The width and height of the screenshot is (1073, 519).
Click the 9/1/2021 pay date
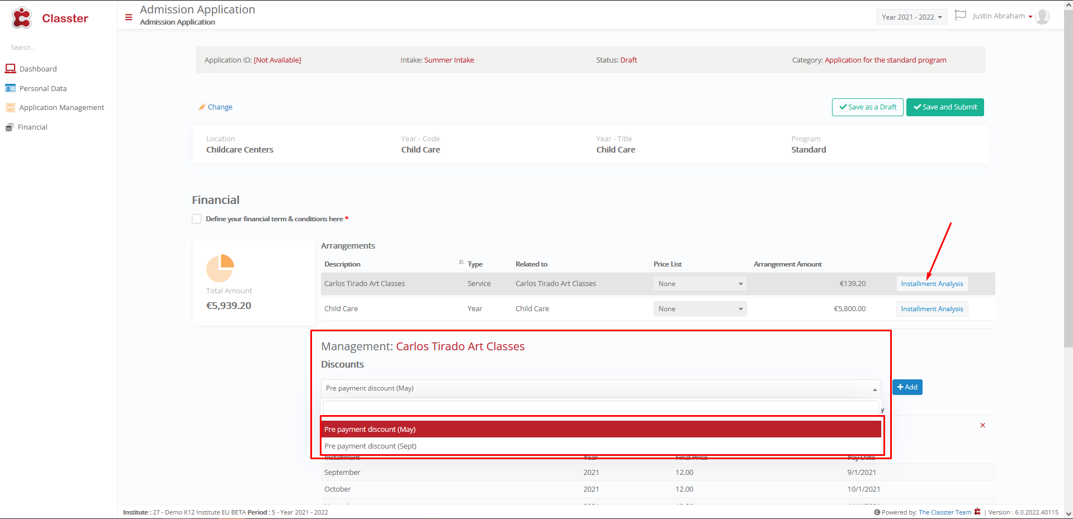click(862, 473)
